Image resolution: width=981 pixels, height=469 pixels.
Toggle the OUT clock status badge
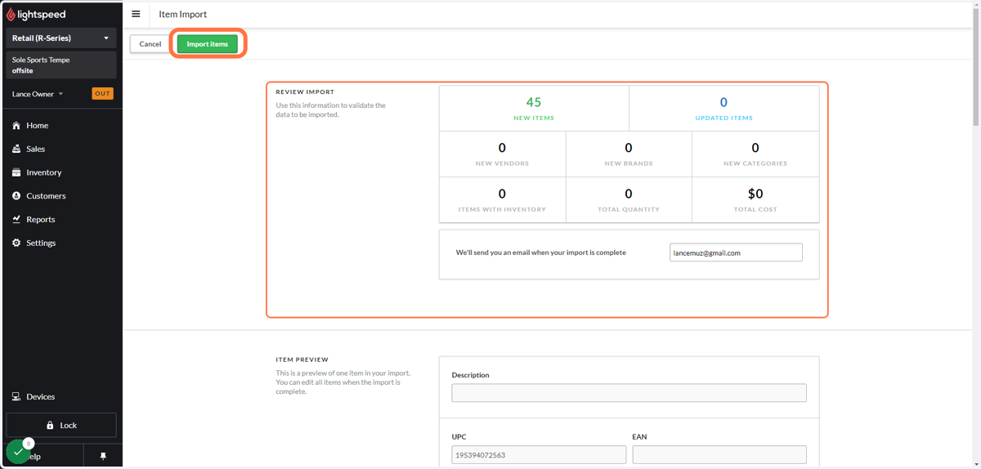click(102, 94)
